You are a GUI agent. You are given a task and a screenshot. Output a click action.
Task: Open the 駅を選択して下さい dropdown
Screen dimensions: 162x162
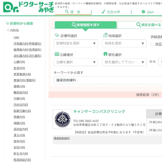pos(124,62)
